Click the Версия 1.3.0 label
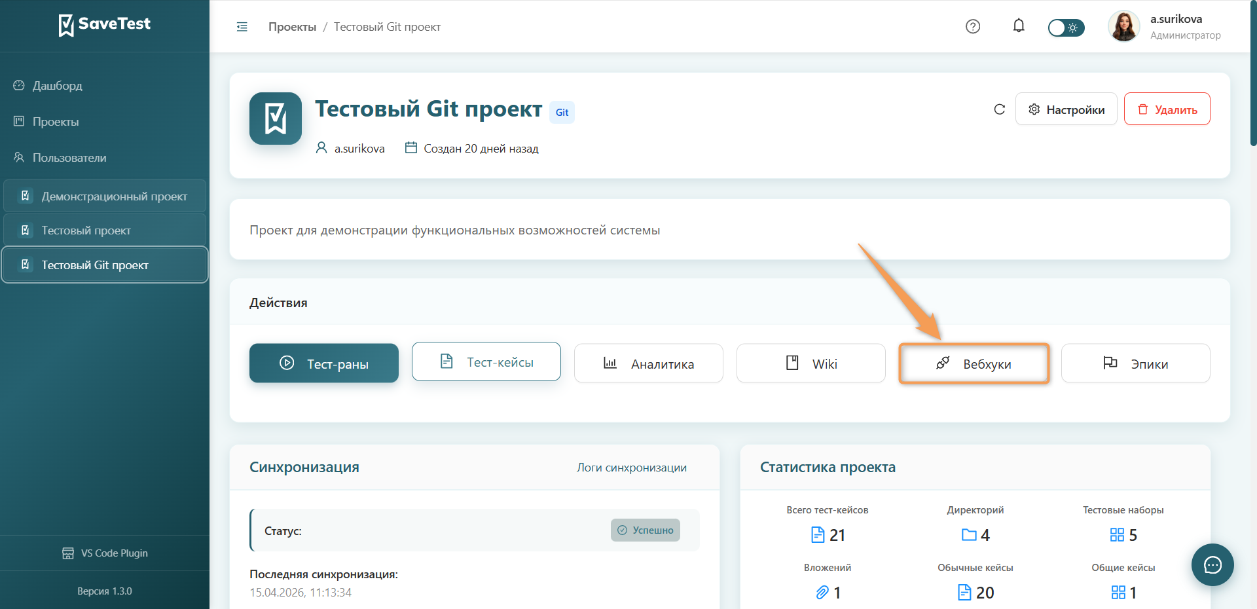Viewport: 1257px width, 609px height. coord(105,591)
